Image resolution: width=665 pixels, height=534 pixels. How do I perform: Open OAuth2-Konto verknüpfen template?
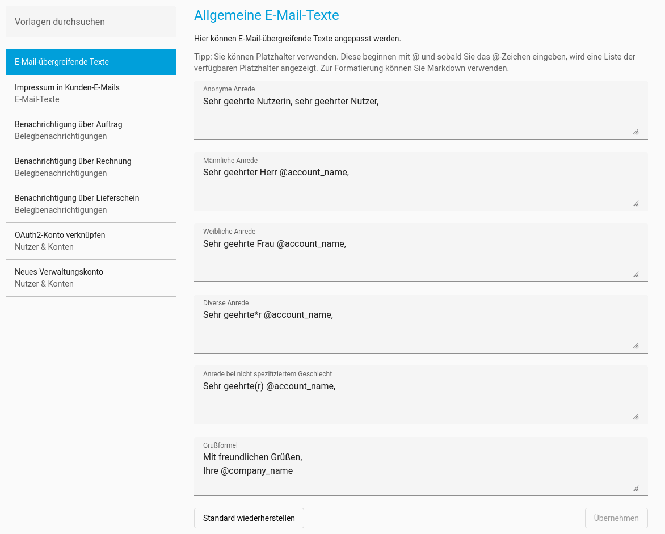[91, 241]
